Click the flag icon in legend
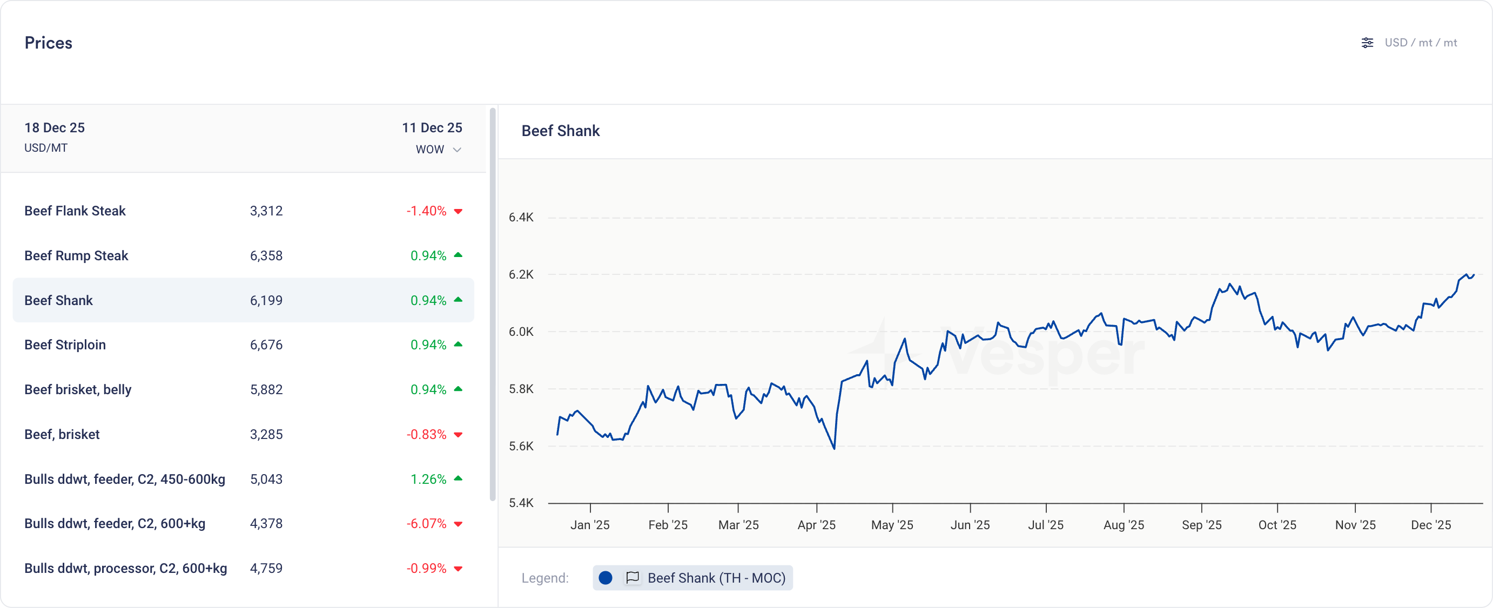This screenshot has width=1493, height=608. pos(633,578)
